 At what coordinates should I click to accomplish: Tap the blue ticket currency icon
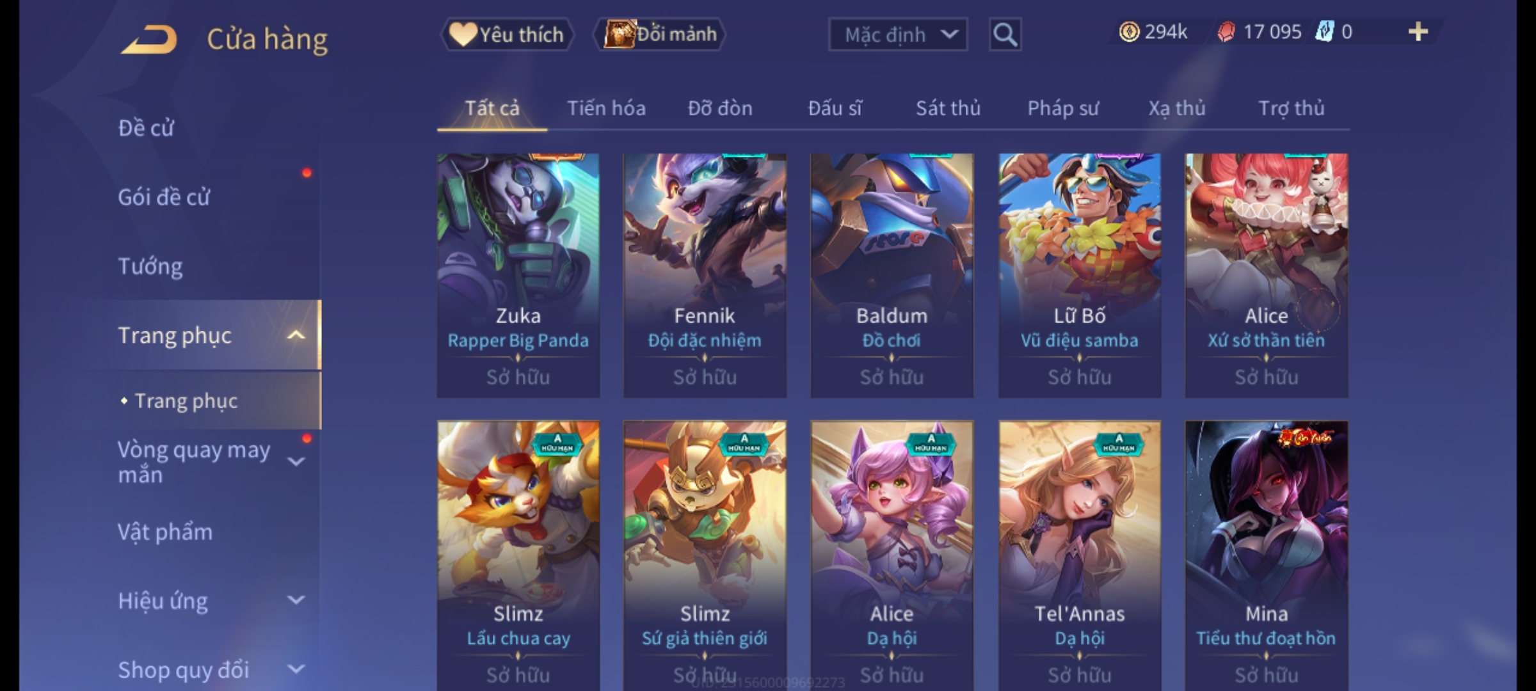point(1324,32)
